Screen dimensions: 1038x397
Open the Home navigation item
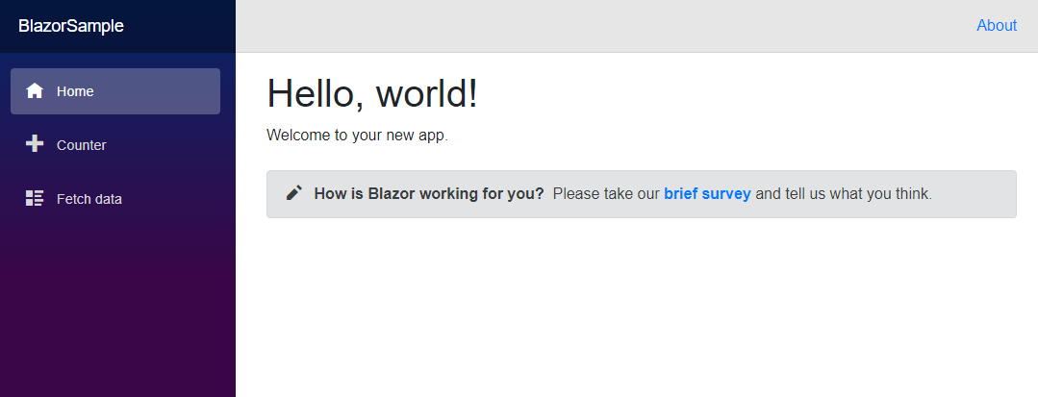[x=115, y=91]
